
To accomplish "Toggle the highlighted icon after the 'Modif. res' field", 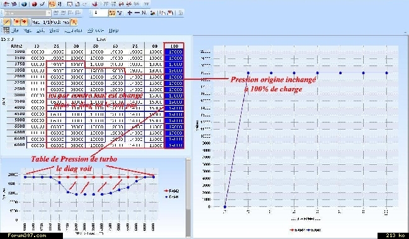I will point(74,22).
